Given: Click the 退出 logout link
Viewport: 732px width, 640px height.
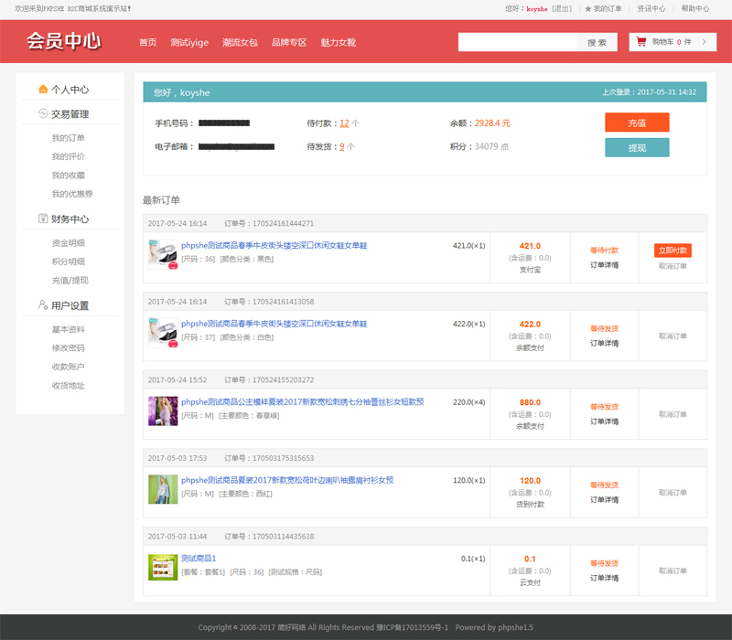Looking at the screenshot, I should 563,8.
